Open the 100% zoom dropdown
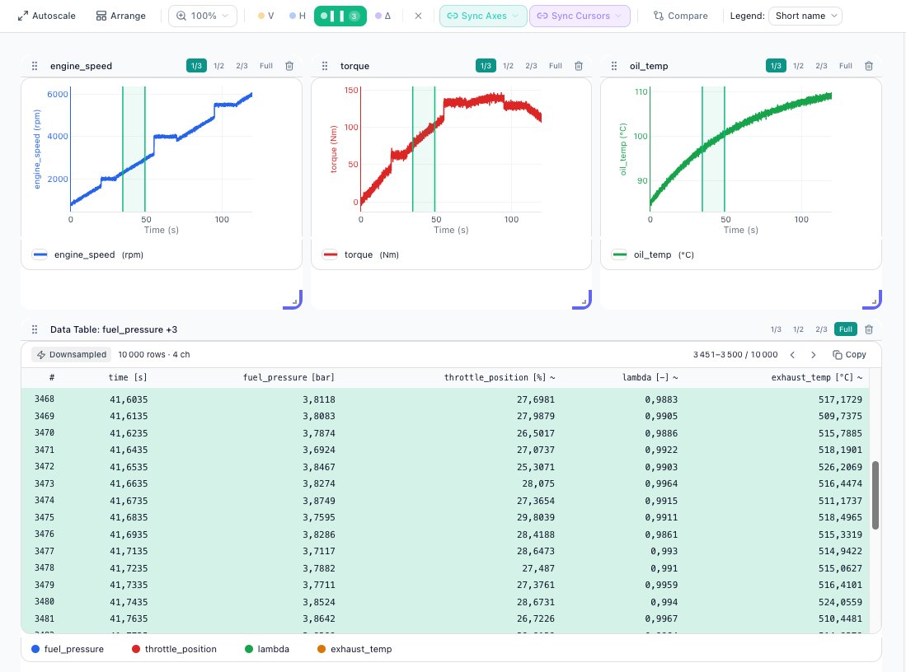906x672 pixels. 203,16
